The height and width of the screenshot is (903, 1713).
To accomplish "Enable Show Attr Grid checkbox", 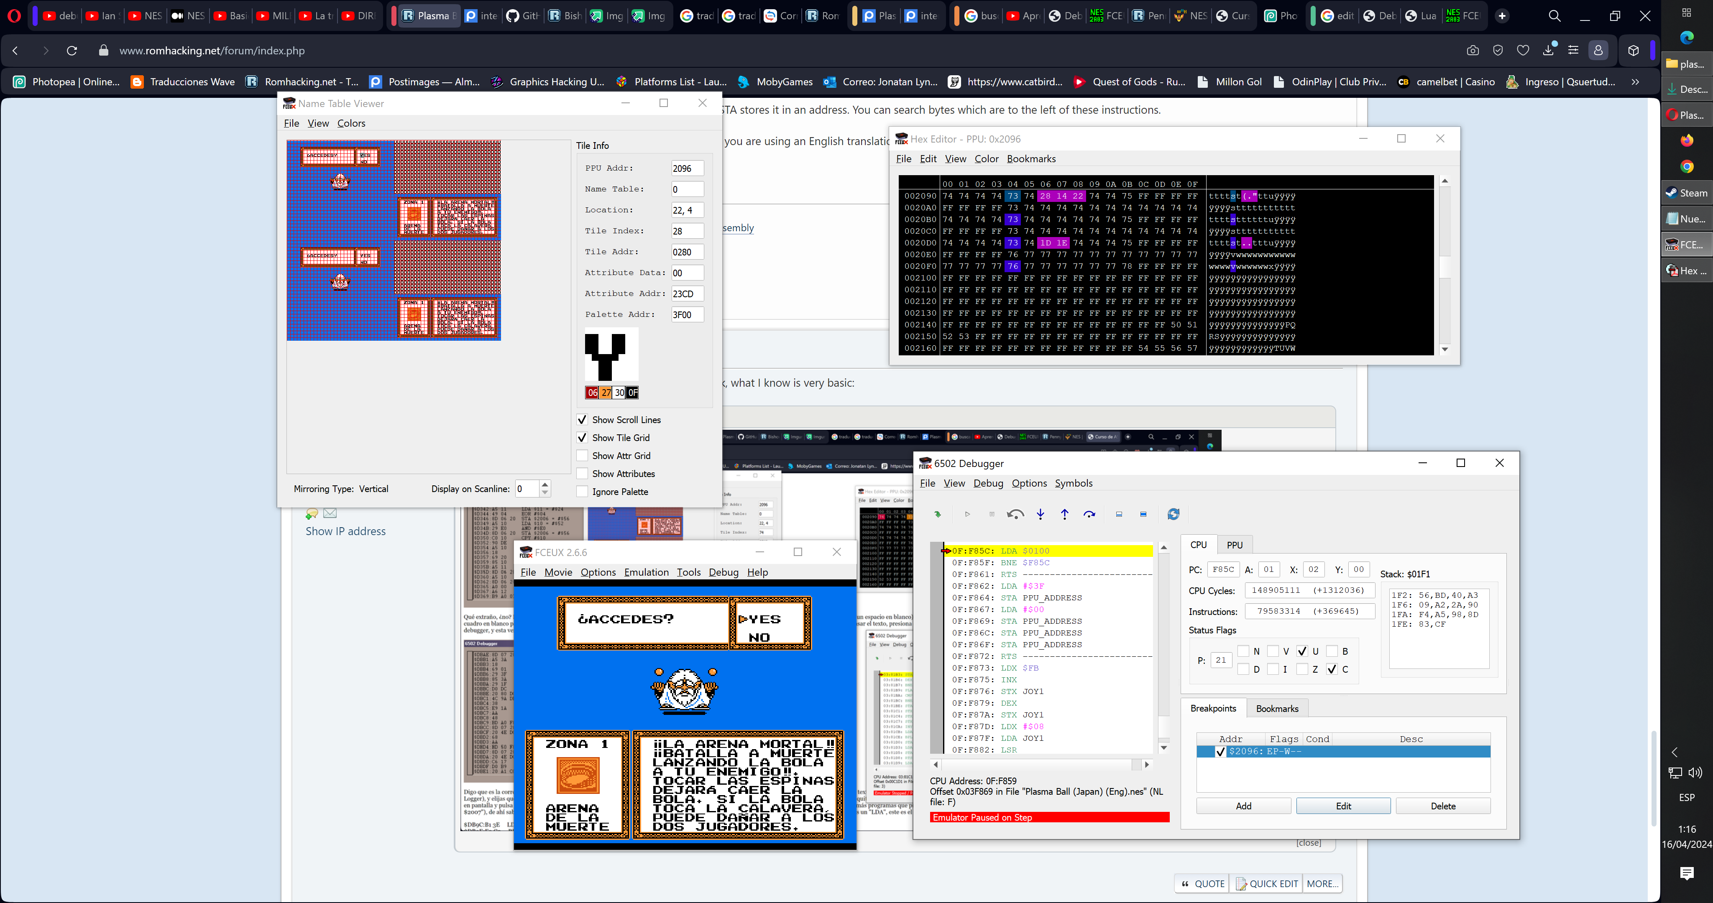I will (582, 456).
